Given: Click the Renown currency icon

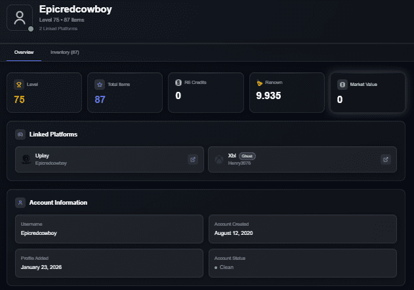Looking at the screenshot, I should (x=260, y=84).
